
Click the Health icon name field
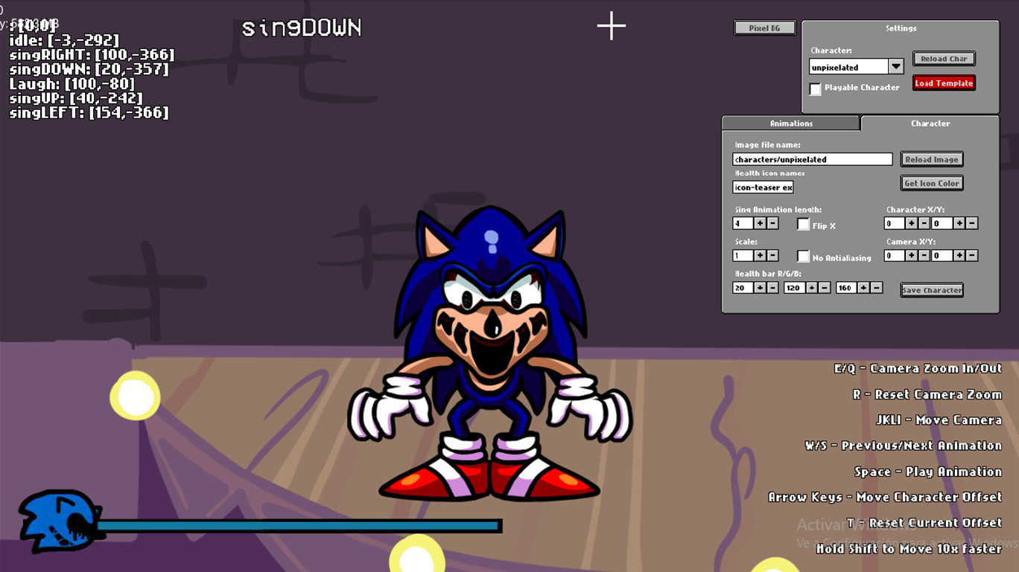click(x=763, y=187)
